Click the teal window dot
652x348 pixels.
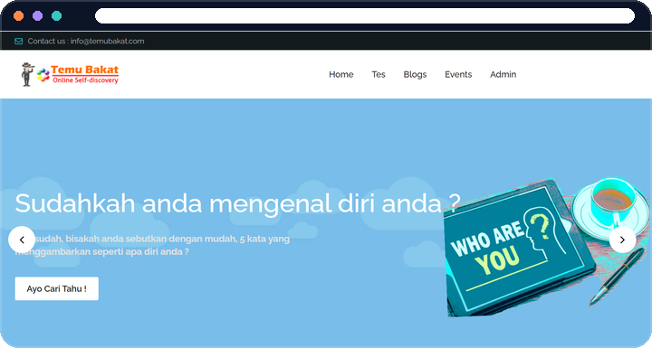tap(56, 15)
